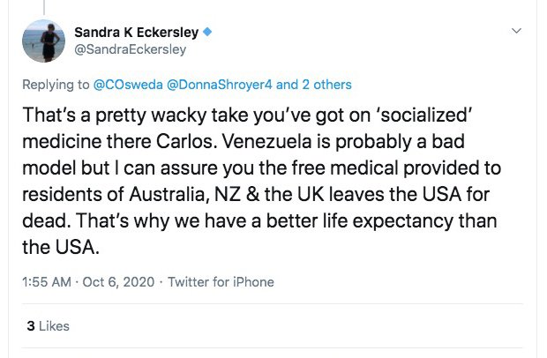The width and height of the screenshot is (547, 358).
Task: Show the "2 others" replied-to users
Action: tap(315, 85)
